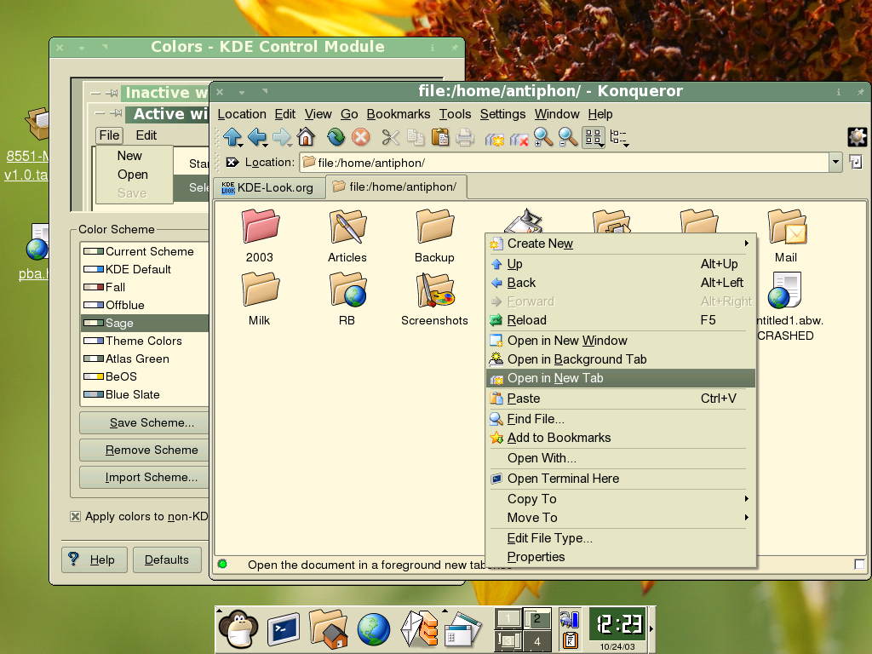Click the Paste clipboard toolbar icon
Image resolution: width=872 pixels, height=654 pixels.
tap(440, 137)
